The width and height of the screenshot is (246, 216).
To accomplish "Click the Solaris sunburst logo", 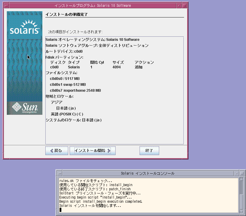I will pos(25,27).
